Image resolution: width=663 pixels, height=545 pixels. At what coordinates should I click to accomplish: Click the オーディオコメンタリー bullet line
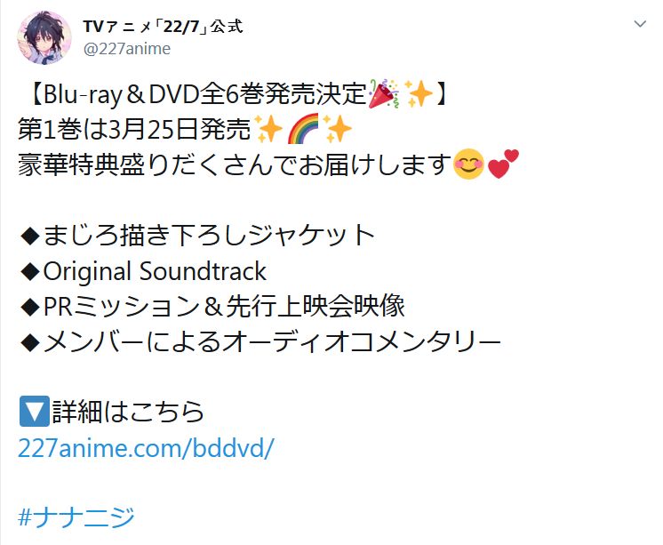(260, 341)
